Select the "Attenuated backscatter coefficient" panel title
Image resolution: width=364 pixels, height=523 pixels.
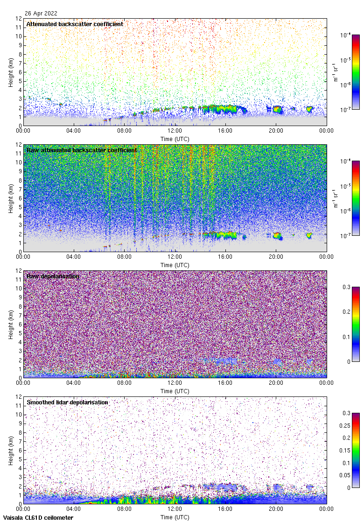pos(75,24)
